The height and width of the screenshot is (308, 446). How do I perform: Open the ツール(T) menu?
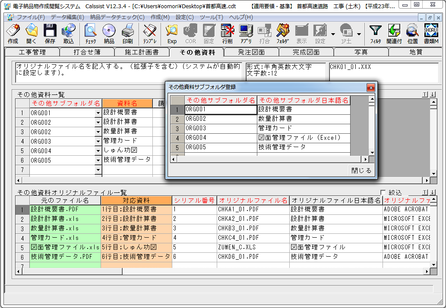[211, 17]
